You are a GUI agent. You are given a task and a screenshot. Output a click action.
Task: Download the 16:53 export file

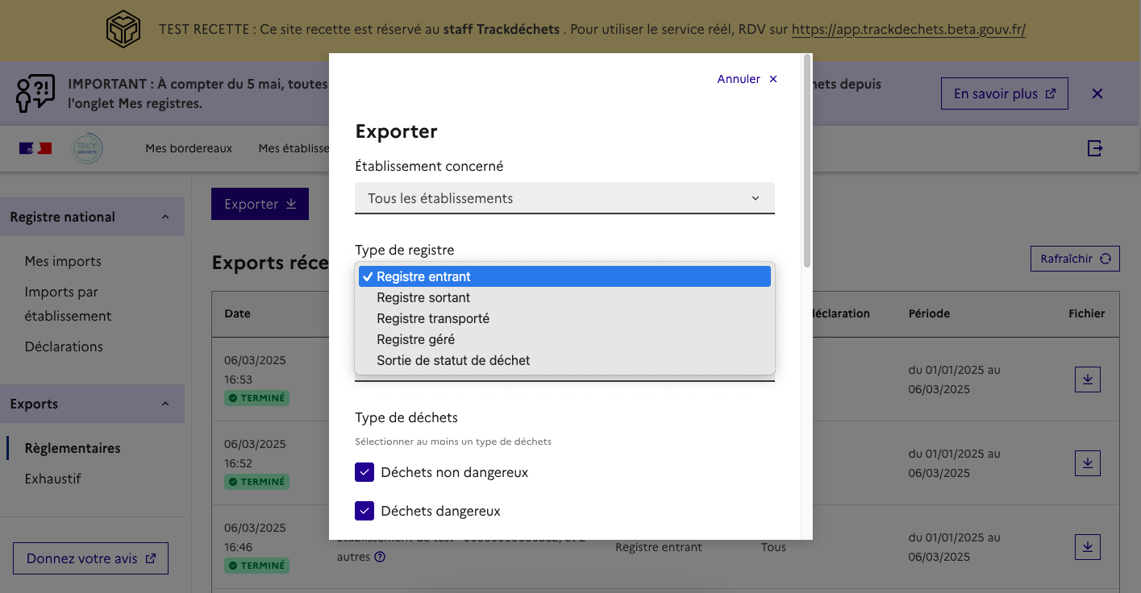1087,379
